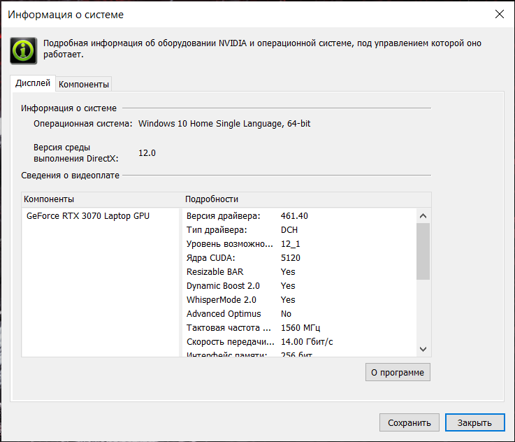Screen dimensions: 515x442
Task: Click the Resizable BAR row label
Action: (x=215, y=272)
